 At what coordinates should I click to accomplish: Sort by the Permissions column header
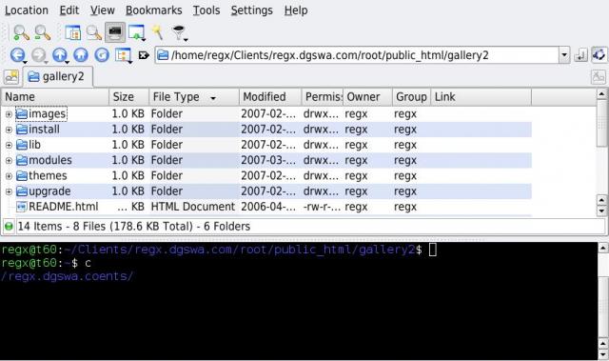[x=323, y=97]
